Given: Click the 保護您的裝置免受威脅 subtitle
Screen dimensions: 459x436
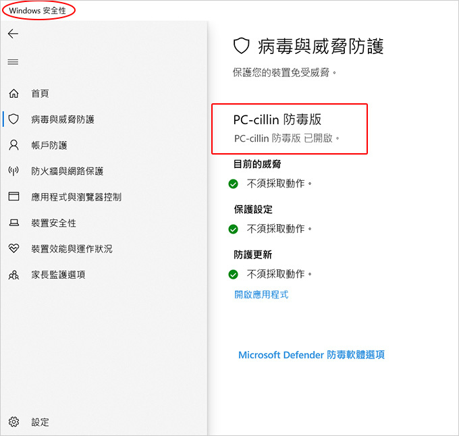Looking at the screenshot, I should pyautogui.click(x=284, y=72).
